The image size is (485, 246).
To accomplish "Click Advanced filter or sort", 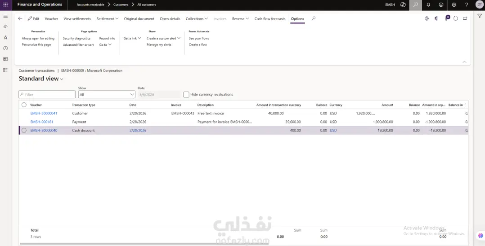I will point(78,45).
